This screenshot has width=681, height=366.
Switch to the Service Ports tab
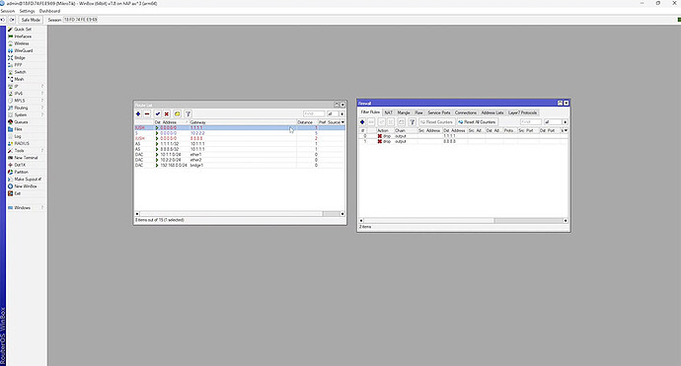pos(439,112)
